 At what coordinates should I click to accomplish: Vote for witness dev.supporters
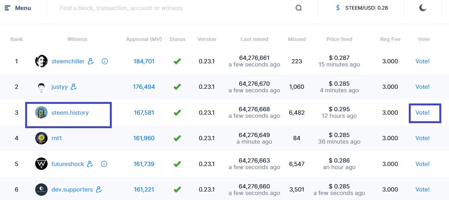(422, 190)
